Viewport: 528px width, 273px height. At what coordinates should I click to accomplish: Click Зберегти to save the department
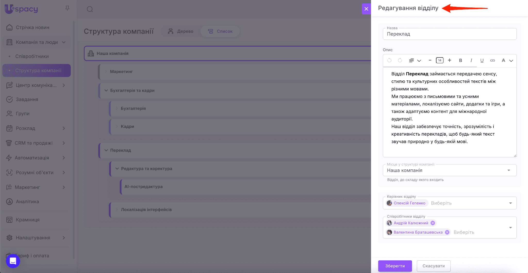point(395,266)
